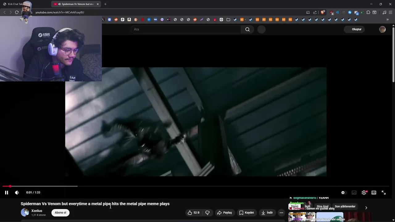Click the Paylaş share button

pyautogui.click(x=225, y=212)
